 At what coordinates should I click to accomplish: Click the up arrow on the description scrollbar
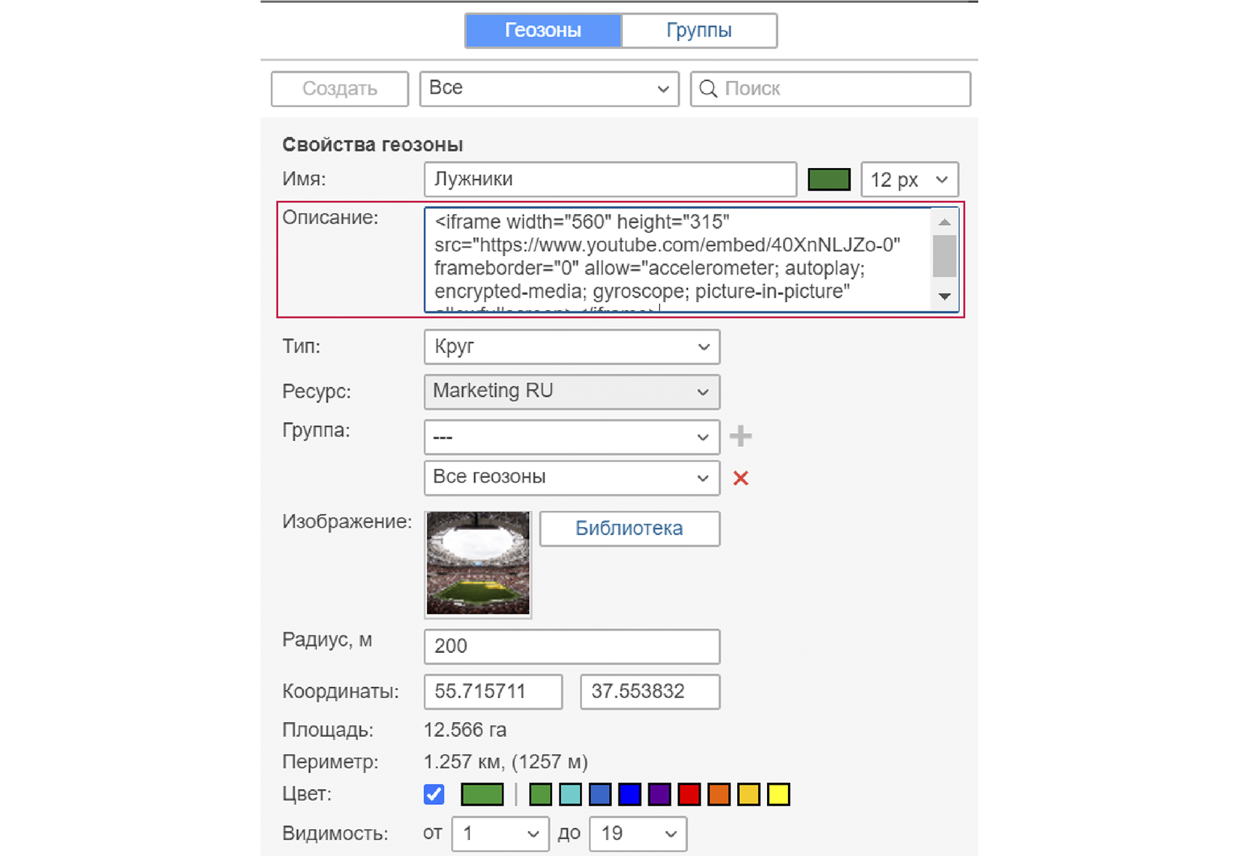[944, 222]
